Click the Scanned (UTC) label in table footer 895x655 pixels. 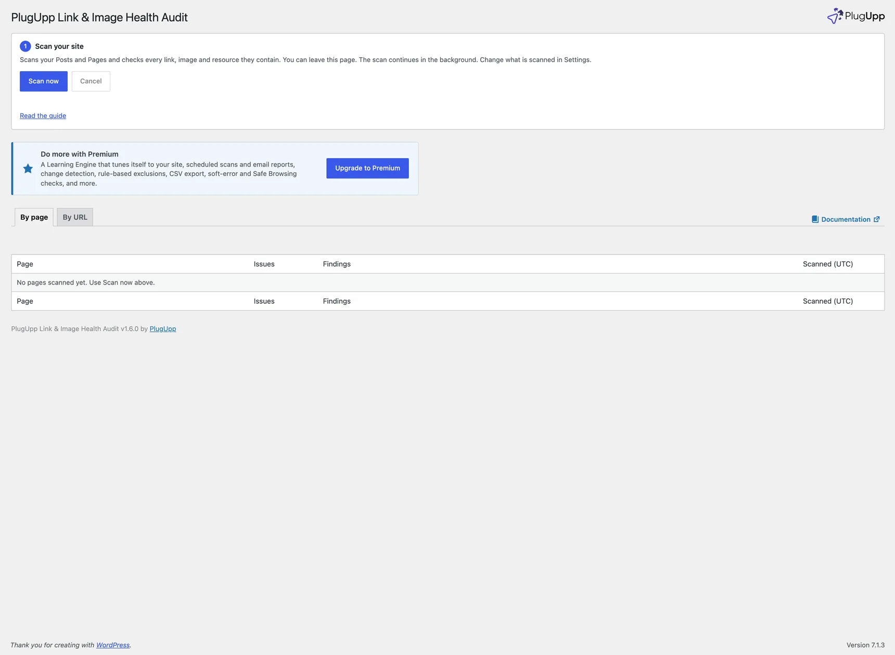tap(828, 301)
